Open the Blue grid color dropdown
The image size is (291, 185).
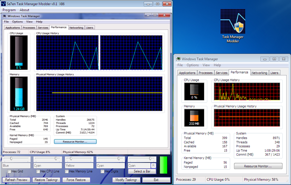(16, 166)
